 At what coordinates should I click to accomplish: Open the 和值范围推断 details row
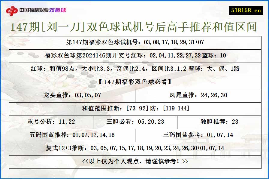click(x=134, y=109)
